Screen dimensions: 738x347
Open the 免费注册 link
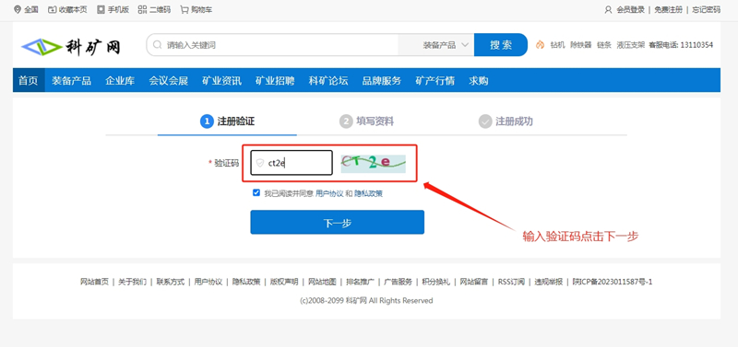[x=668, y=9]
